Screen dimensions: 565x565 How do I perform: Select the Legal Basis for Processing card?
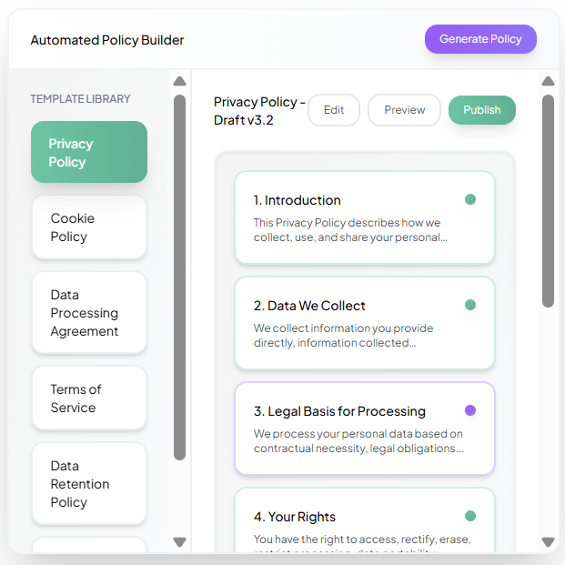(x=364, y=429)
